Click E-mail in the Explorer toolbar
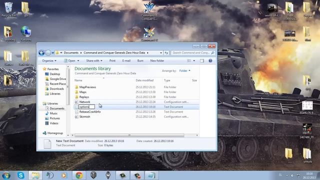The height and width of the screenshot is (180, 320). coord(126,61)
